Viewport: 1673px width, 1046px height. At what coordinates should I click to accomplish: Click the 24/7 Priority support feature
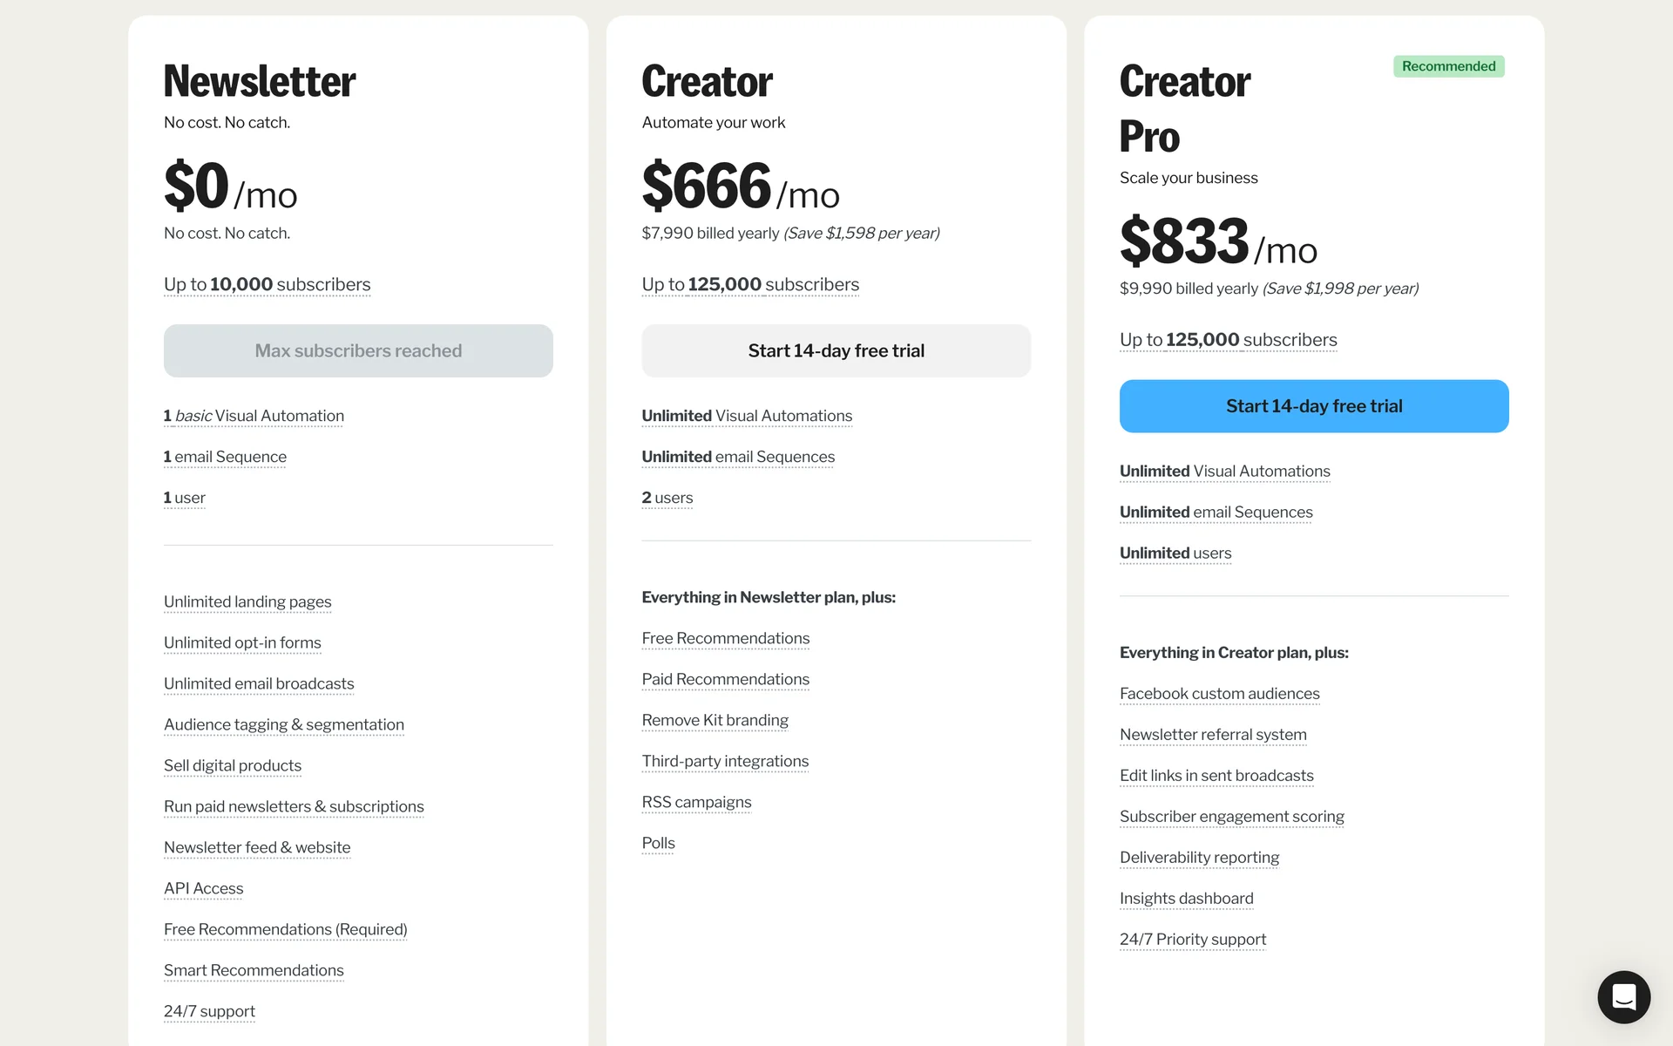(x=1192, y=940)
